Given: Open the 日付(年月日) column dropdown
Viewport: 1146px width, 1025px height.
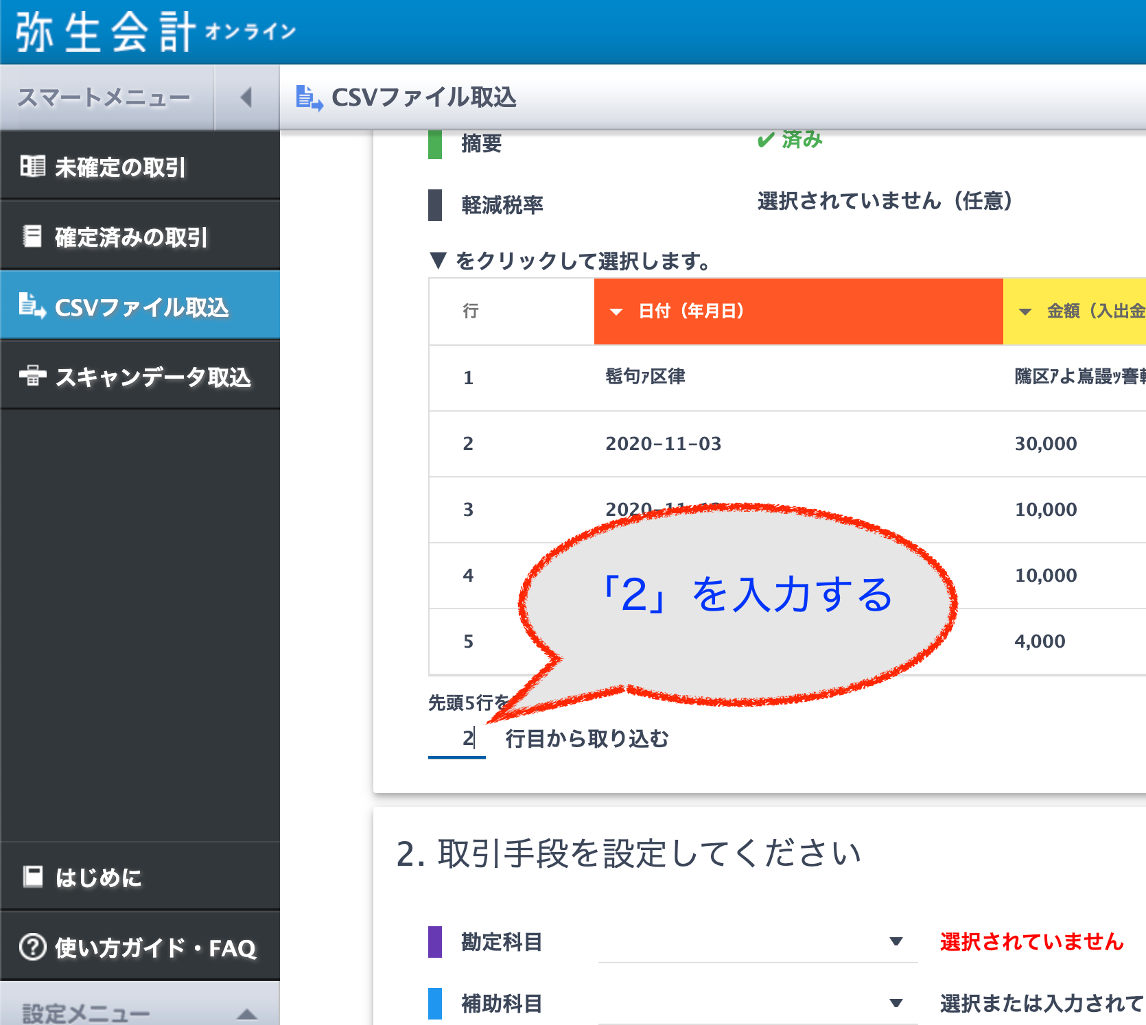Looking at the screenshot, I should point(616,311).
